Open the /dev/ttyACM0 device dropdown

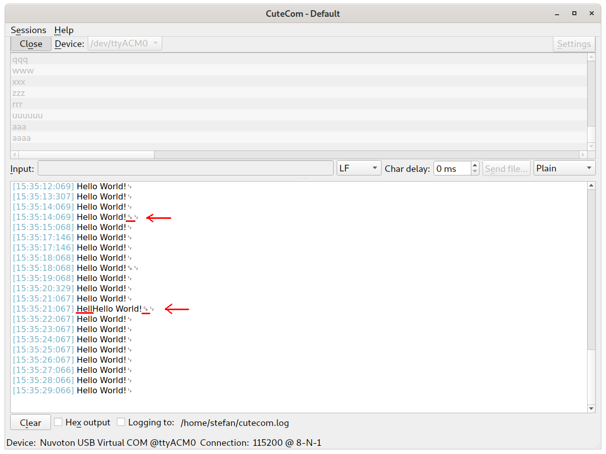[x=125, y=43]
